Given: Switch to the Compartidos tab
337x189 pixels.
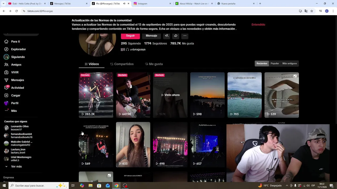Looking at the screenshot, I should pyautogui.click(x=122, y=64).
